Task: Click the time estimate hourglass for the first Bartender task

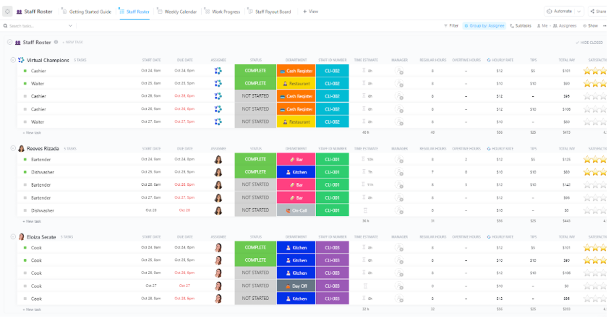Action: 364,159
